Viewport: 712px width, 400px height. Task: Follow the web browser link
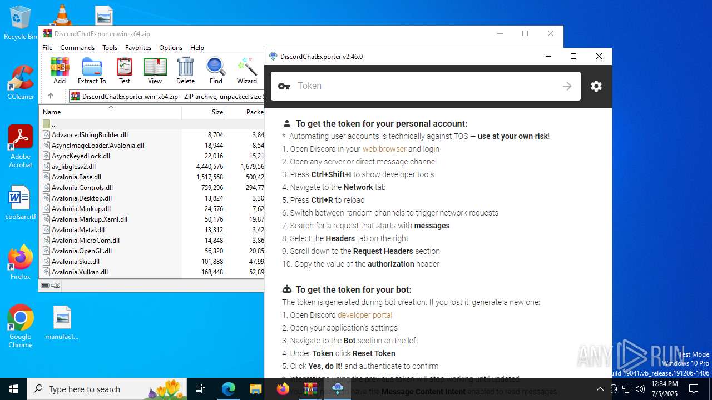point(384,149)
